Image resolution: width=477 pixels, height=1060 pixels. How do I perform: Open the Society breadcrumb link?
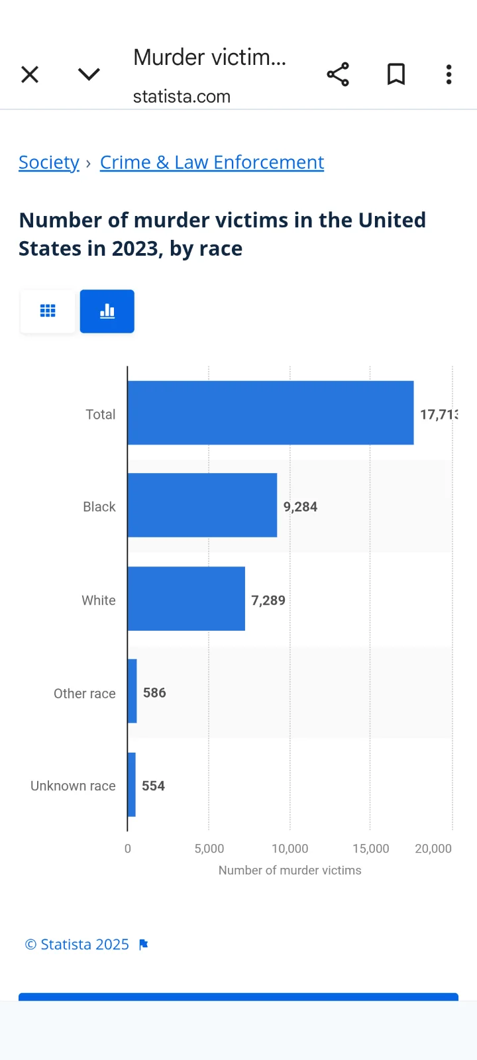click(49, 162)
